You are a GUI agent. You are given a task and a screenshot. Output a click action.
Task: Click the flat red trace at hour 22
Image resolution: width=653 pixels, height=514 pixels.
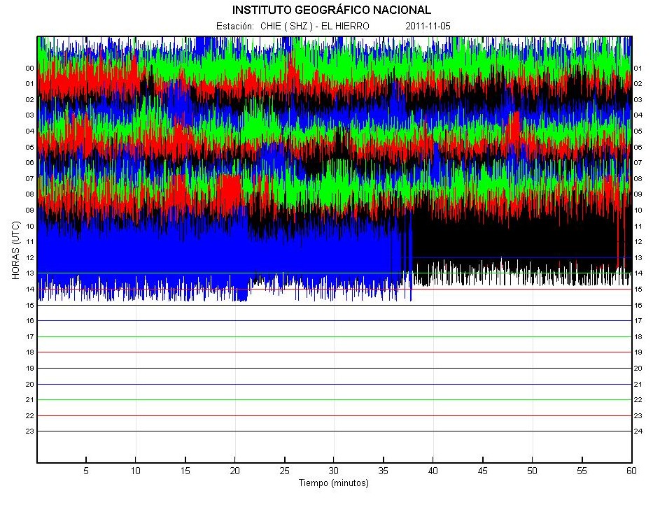(x=334, y=415)
